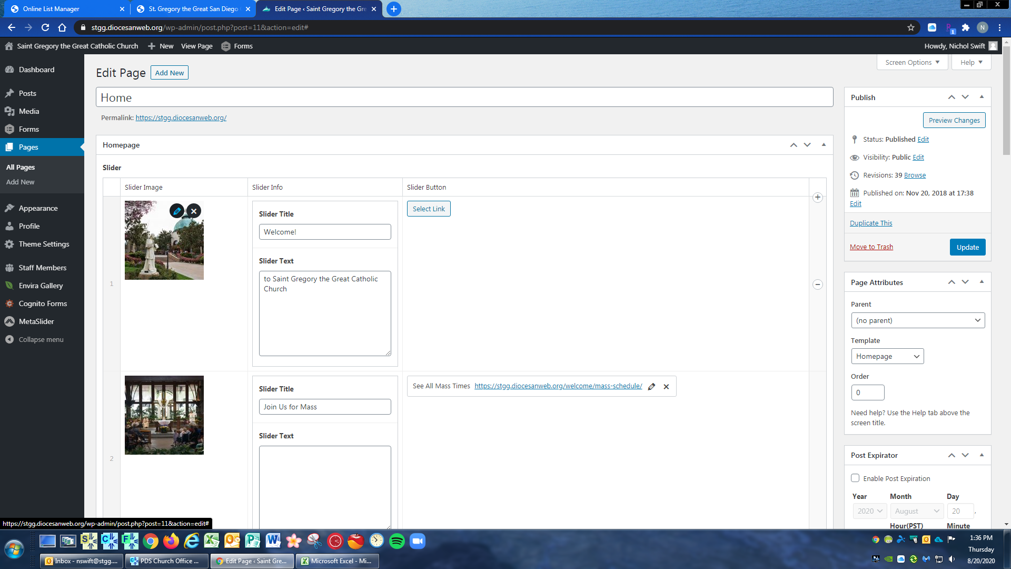Click the Update button

click(967, 247)
